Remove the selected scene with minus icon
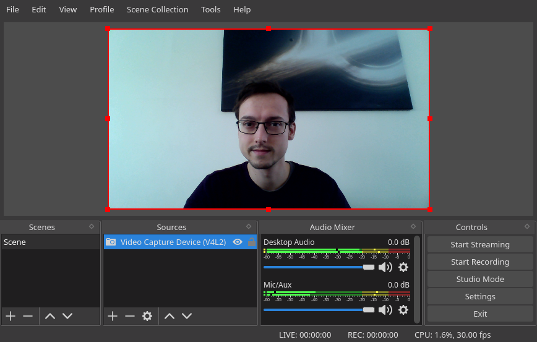 coord(28,316)
